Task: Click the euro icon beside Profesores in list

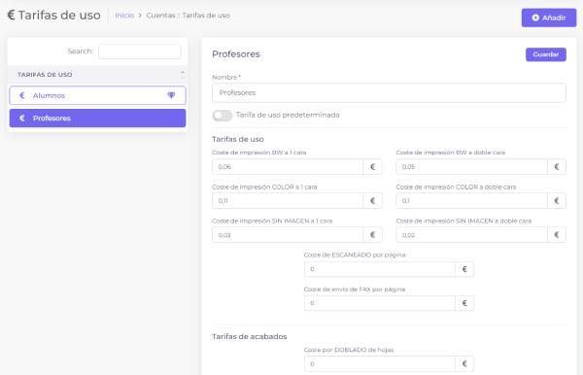Action: (x=22, y=119)
